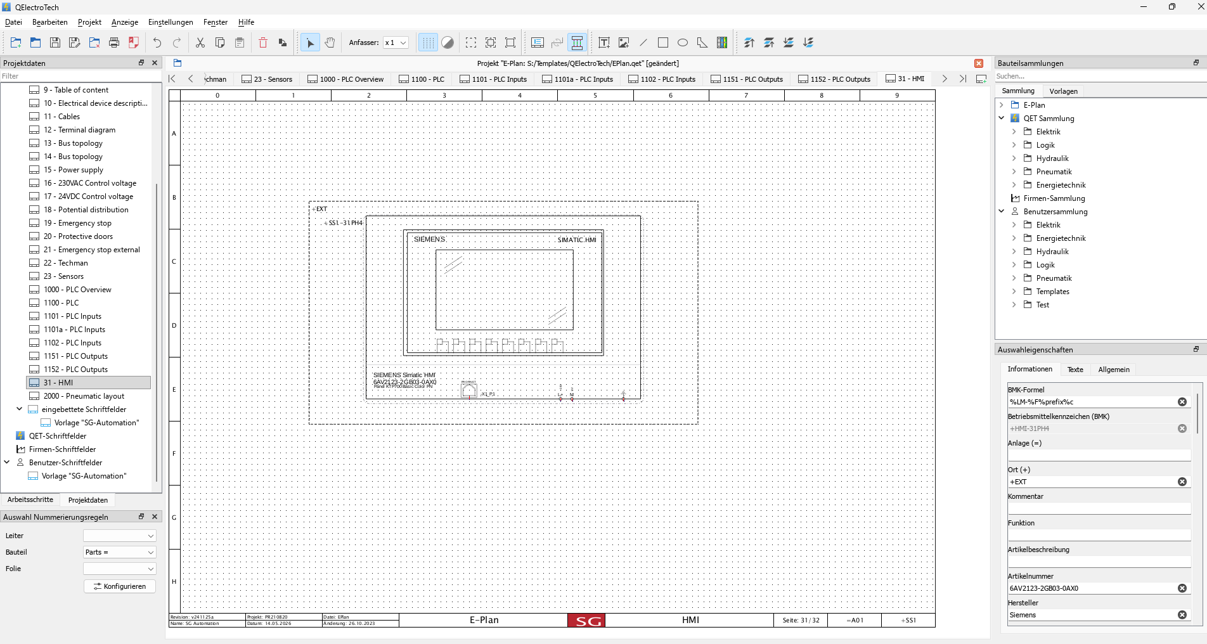Click the Redo arrow icon
This screenshot has width=1207, height=644.
click(177, 42)
